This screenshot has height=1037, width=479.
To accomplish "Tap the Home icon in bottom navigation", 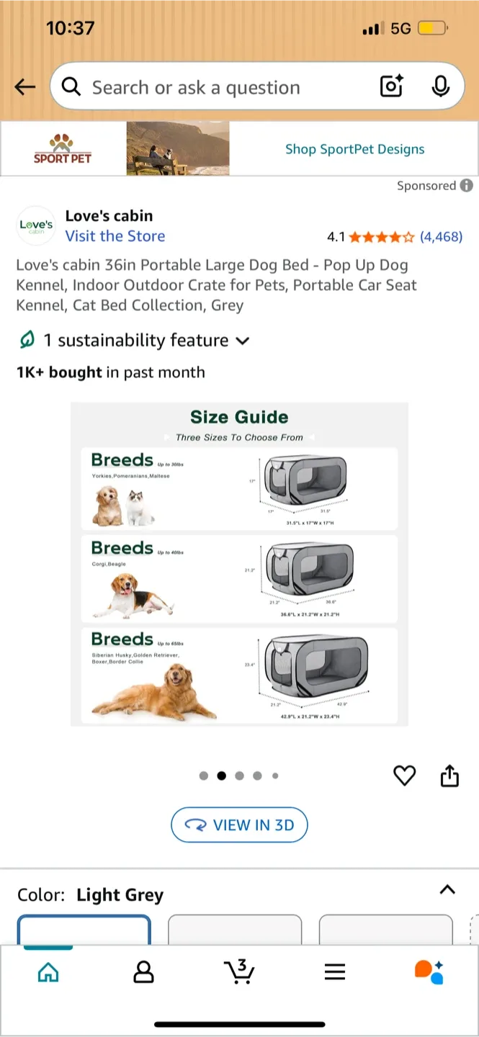I will tap(48, 971).
